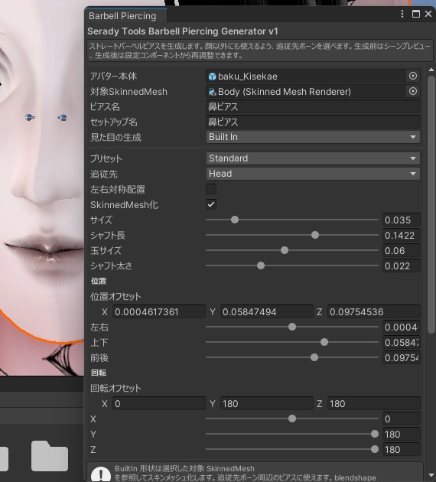Click the 回転オフセット Y field 180
Image resolution: width=436 pixels, height=482 pixels.
pyautogui.click(x=266, y=403)
